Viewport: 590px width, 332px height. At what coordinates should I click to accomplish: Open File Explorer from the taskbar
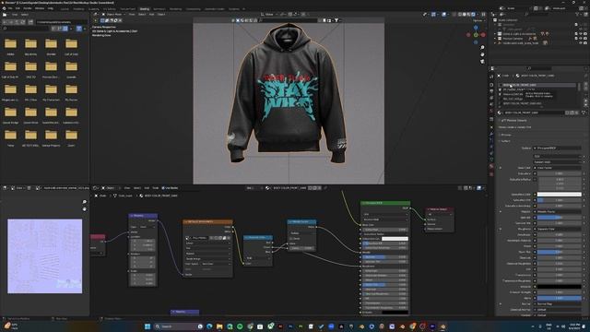tap(219, 326)
